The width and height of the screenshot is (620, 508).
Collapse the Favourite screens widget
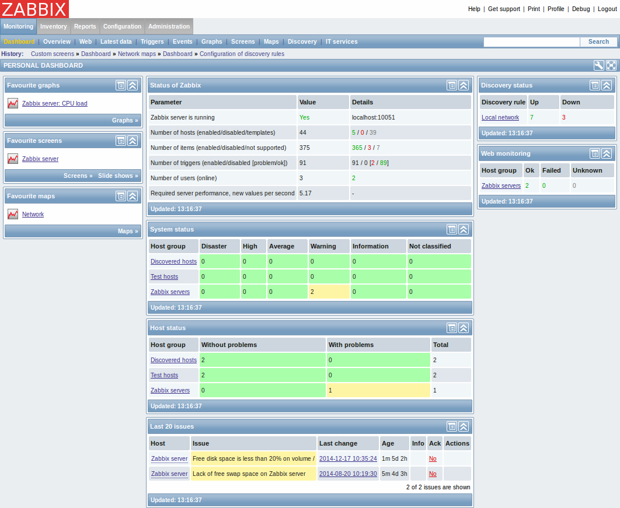(133, 141)
